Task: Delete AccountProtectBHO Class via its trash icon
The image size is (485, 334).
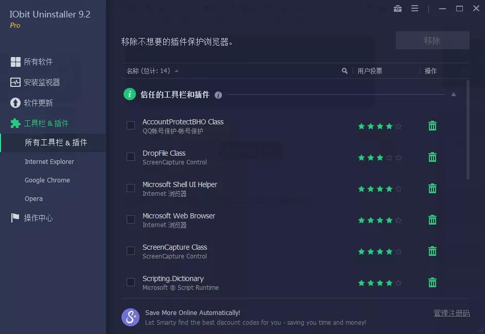Action: tap(432, 125)
